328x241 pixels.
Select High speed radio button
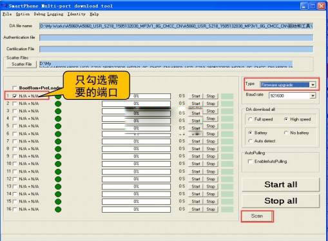coord(286,119)
